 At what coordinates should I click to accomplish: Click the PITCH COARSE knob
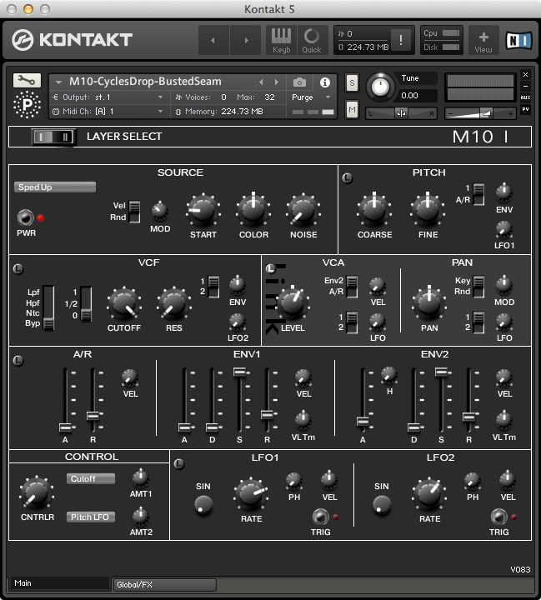pos(374,211)
